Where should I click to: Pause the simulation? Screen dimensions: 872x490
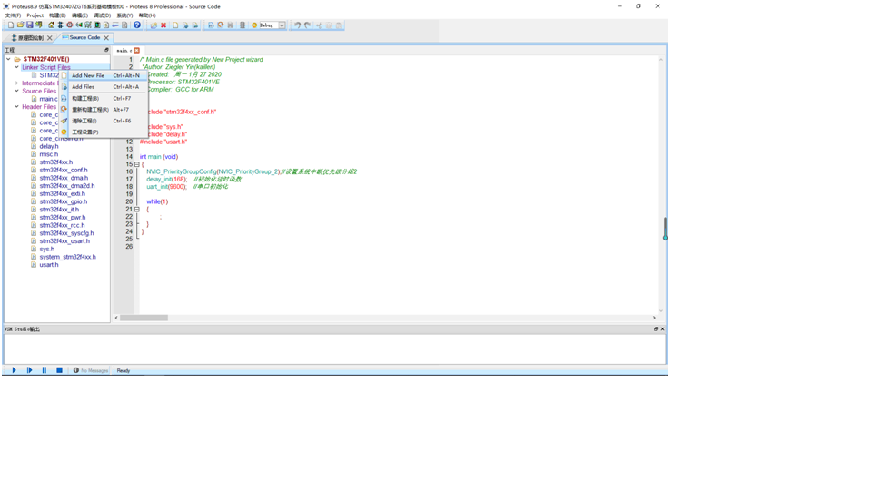pyautogui.click(x=45, y=370)
